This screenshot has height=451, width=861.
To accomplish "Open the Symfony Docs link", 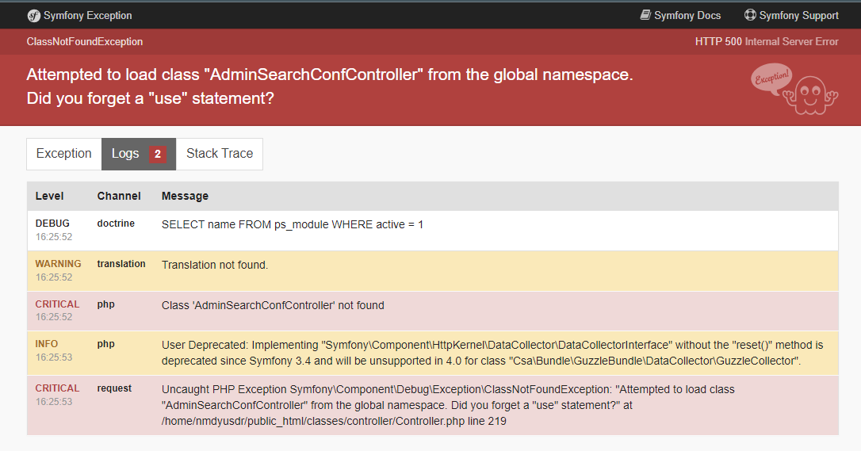I will click(x=680, y=15).
